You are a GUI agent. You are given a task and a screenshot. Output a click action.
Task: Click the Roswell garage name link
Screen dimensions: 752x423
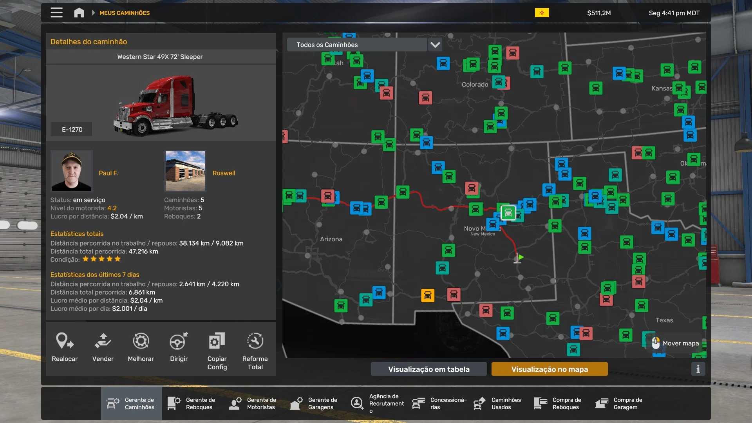coord(224,173)
